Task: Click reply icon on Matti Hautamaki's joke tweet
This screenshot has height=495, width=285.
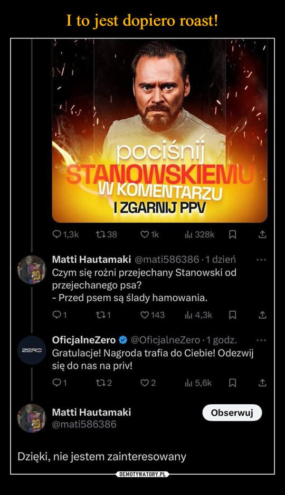Action: [x=56, y=314]
